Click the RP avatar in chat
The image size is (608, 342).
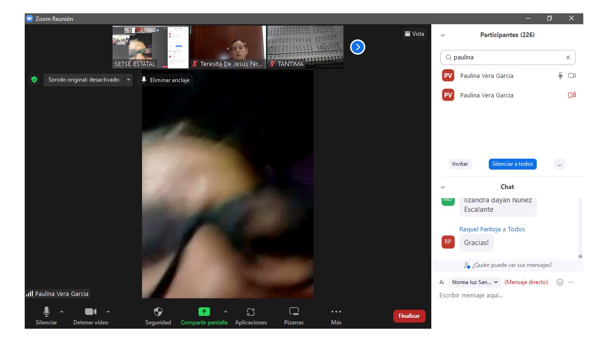click(448, 242)
